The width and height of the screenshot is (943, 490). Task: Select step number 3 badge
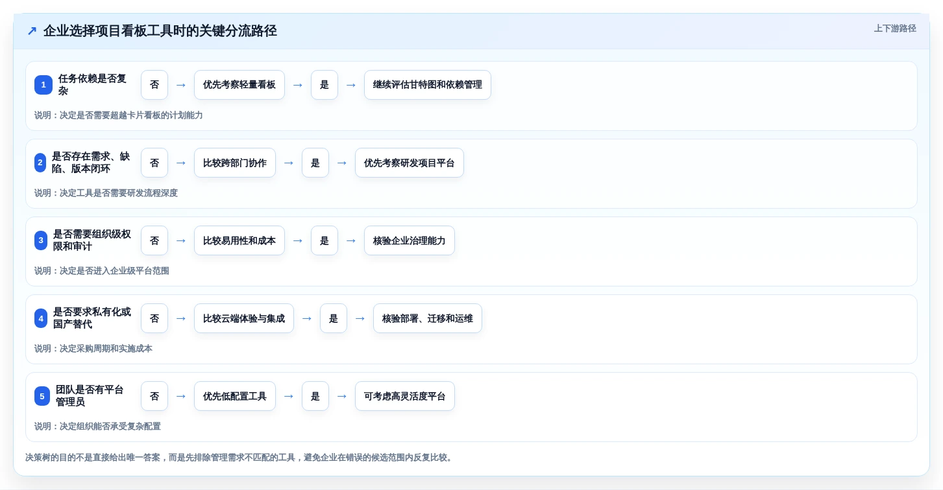[x=41, y=240]
